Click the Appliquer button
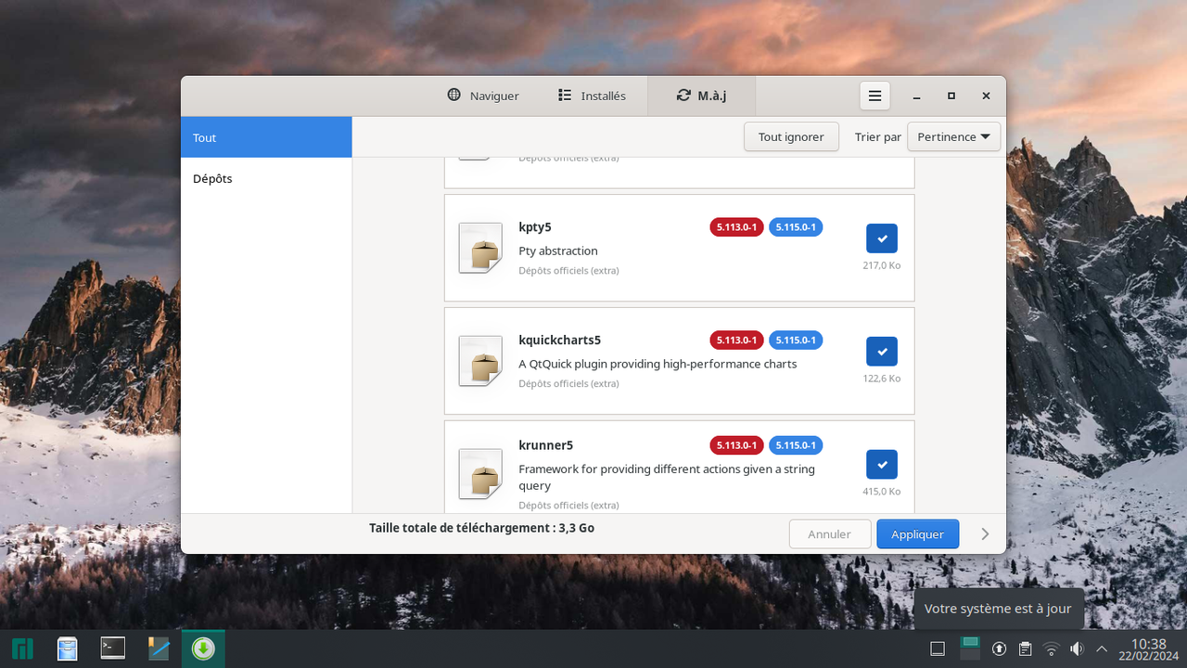This screenshot has height=668, width=1187. pyautogui.click(x=918, y=534)
